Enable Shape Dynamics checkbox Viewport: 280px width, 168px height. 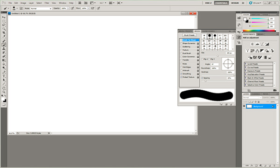[x=181, y=43]
